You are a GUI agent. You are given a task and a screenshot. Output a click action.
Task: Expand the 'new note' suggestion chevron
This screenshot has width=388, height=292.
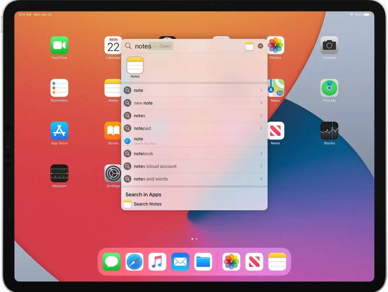(x=261, y=103)
